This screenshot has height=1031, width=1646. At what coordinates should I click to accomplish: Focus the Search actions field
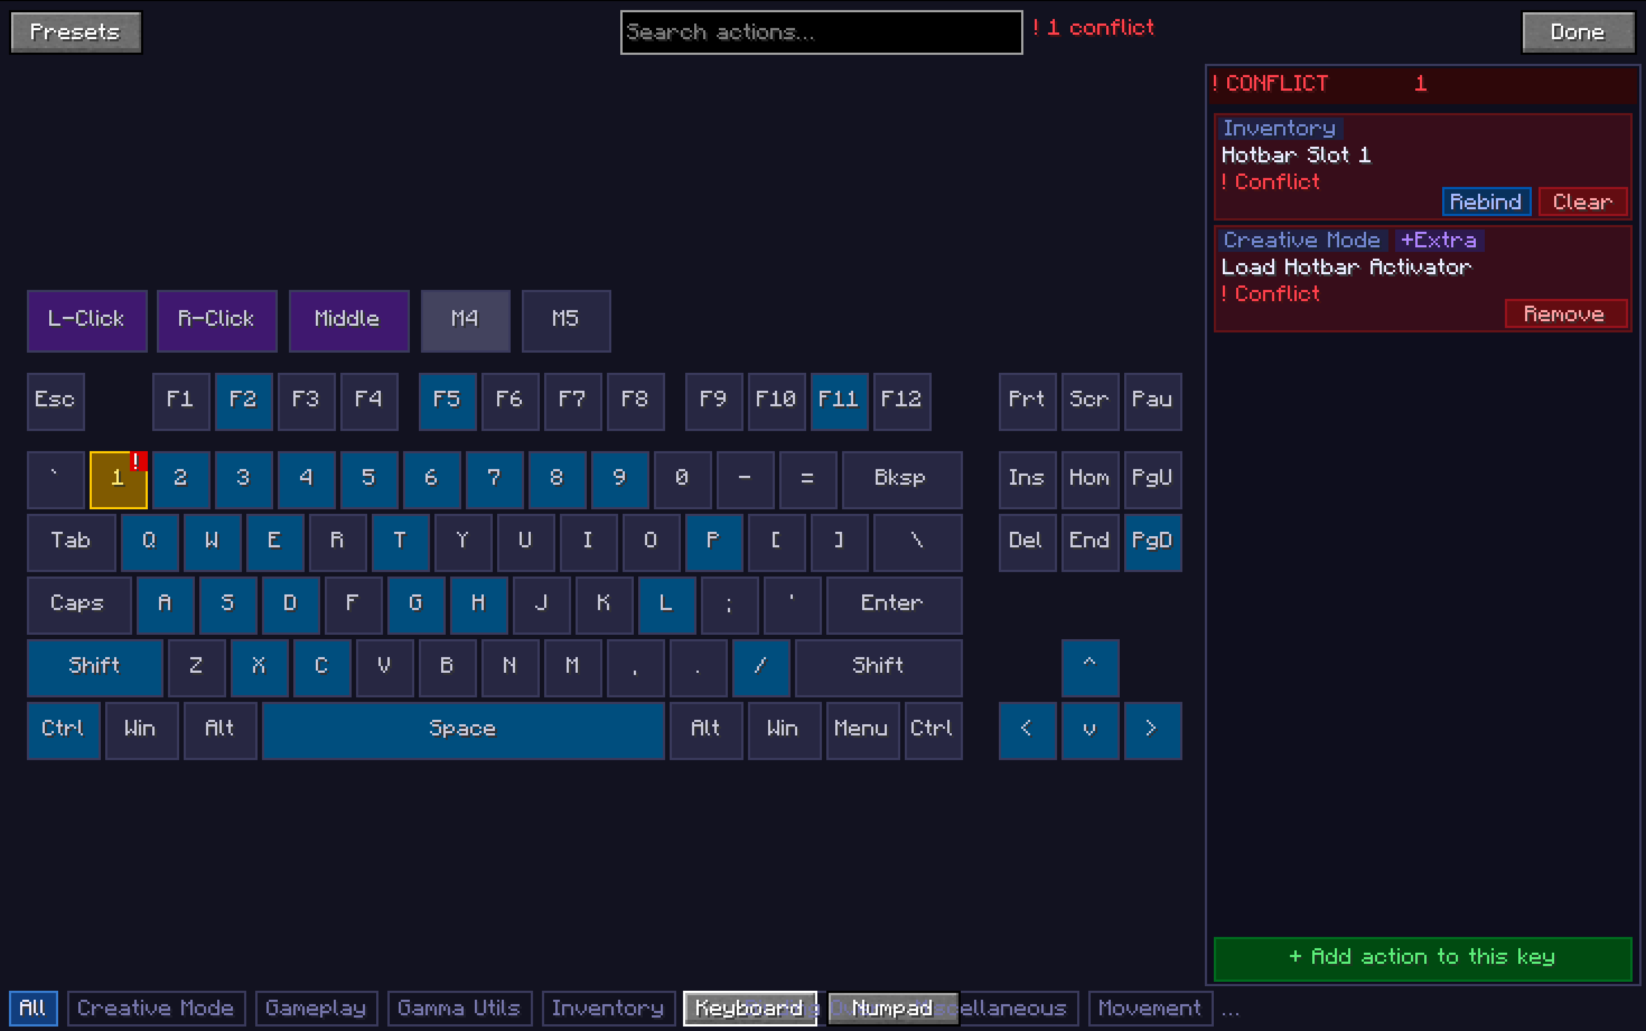[x=821, y=32]
